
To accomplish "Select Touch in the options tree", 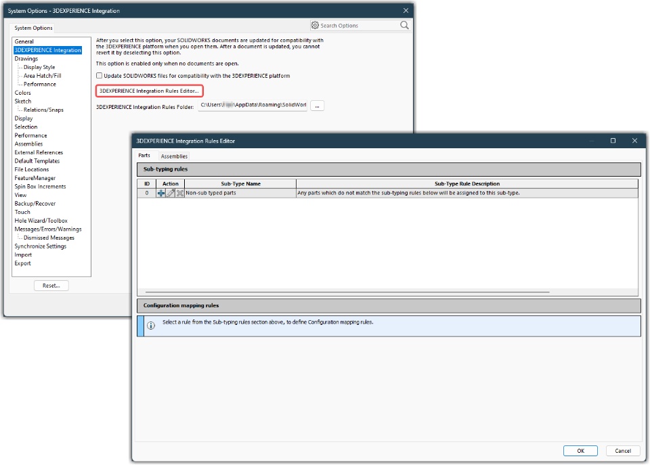I will point(22,212).
